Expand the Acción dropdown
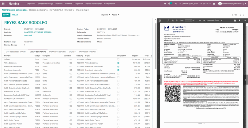The width and height of the screenshot is (248, 128). 115,15
